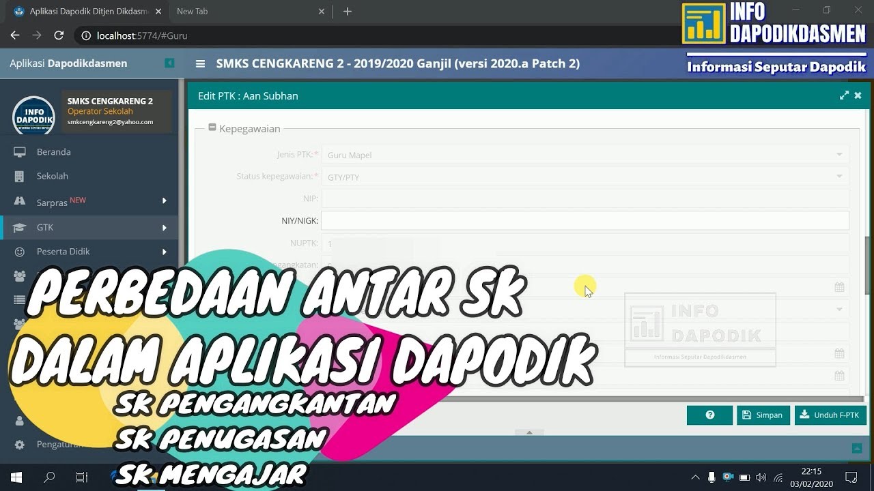This screenshot has width=874, height=491.
Task: Click the dialog vertical scrollbar thumb
Action: coord(868,265)
